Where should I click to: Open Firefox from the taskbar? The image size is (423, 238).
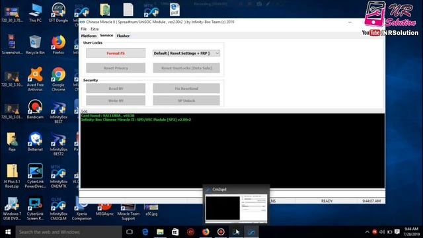pos(206,232)
